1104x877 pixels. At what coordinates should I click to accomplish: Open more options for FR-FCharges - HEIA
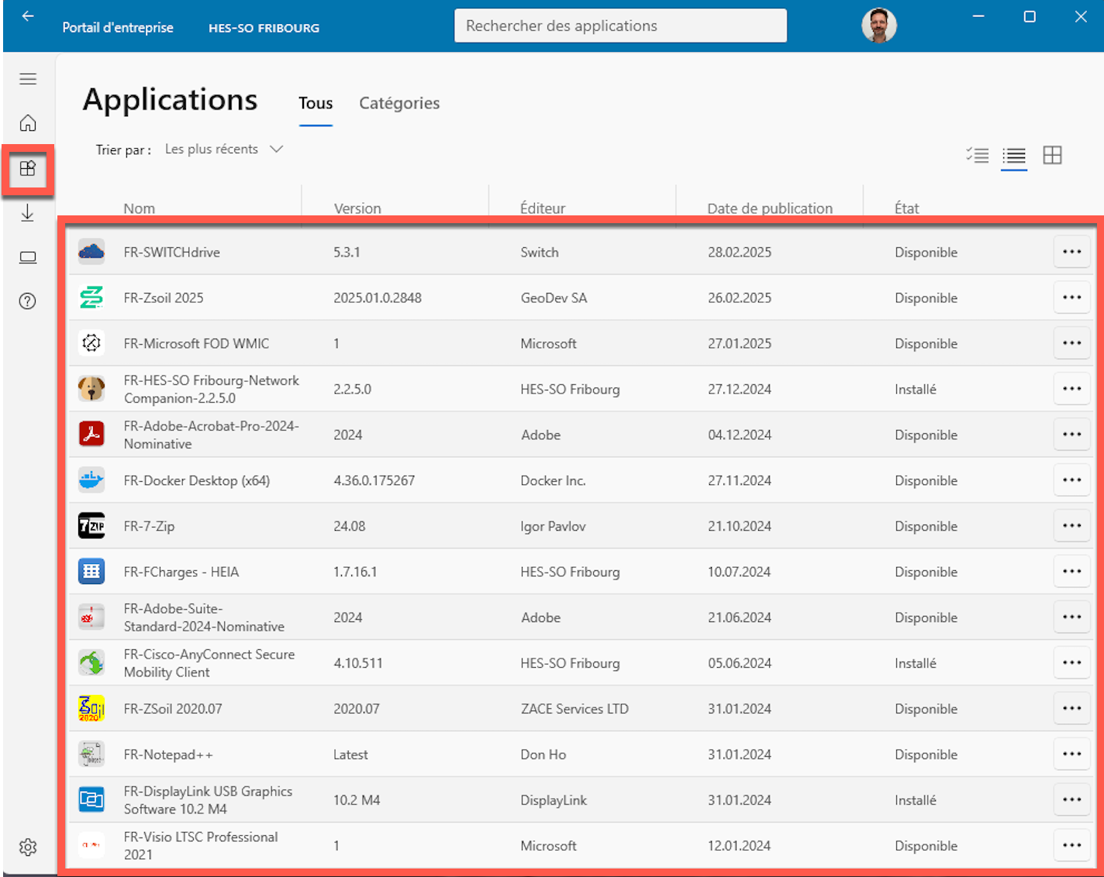pyautogui.click(x=1072, y=572)
